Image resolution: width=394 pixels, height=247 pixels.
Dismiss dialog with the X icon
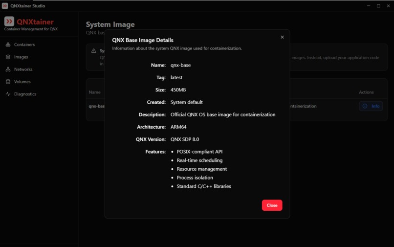pos(282,37)
